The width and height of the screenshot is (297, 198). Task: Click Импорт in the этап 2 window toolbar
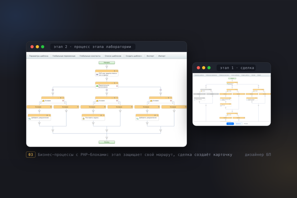click(x=162, y=56)
